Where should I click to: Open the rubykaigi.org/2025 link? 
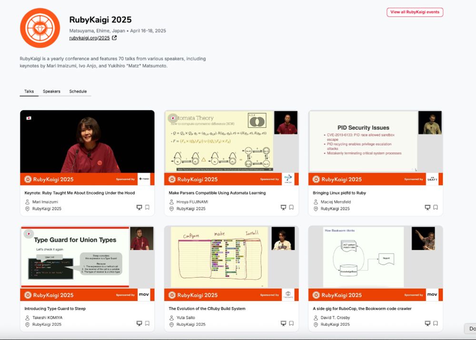89,38
